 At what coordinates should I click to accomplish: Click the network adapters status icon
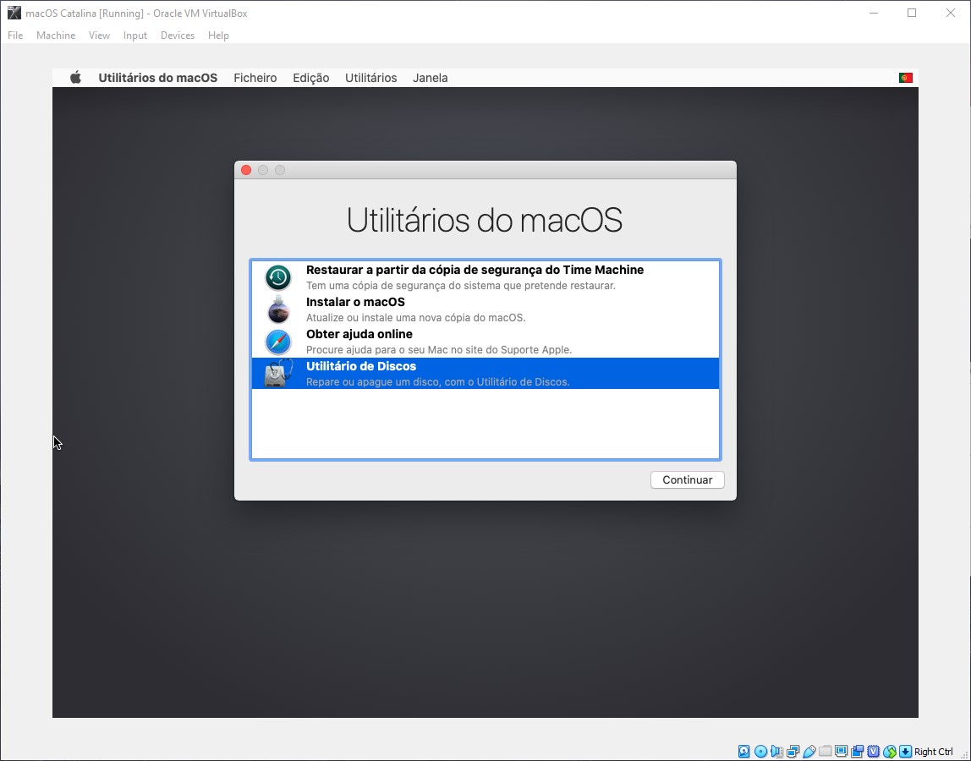(x=793, y=752)
